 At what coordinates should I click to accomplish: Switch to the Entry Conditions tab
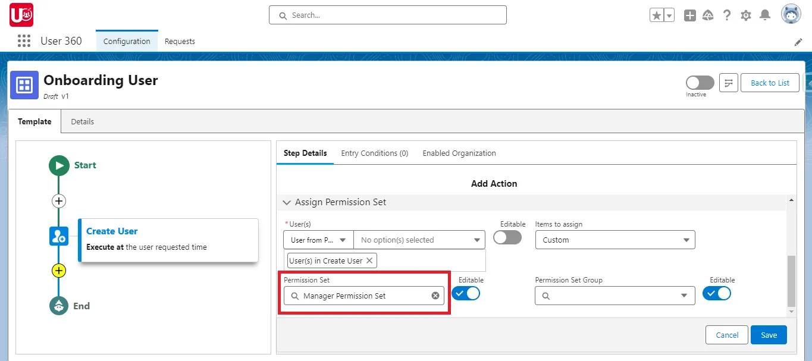click(x=375, y=153)
